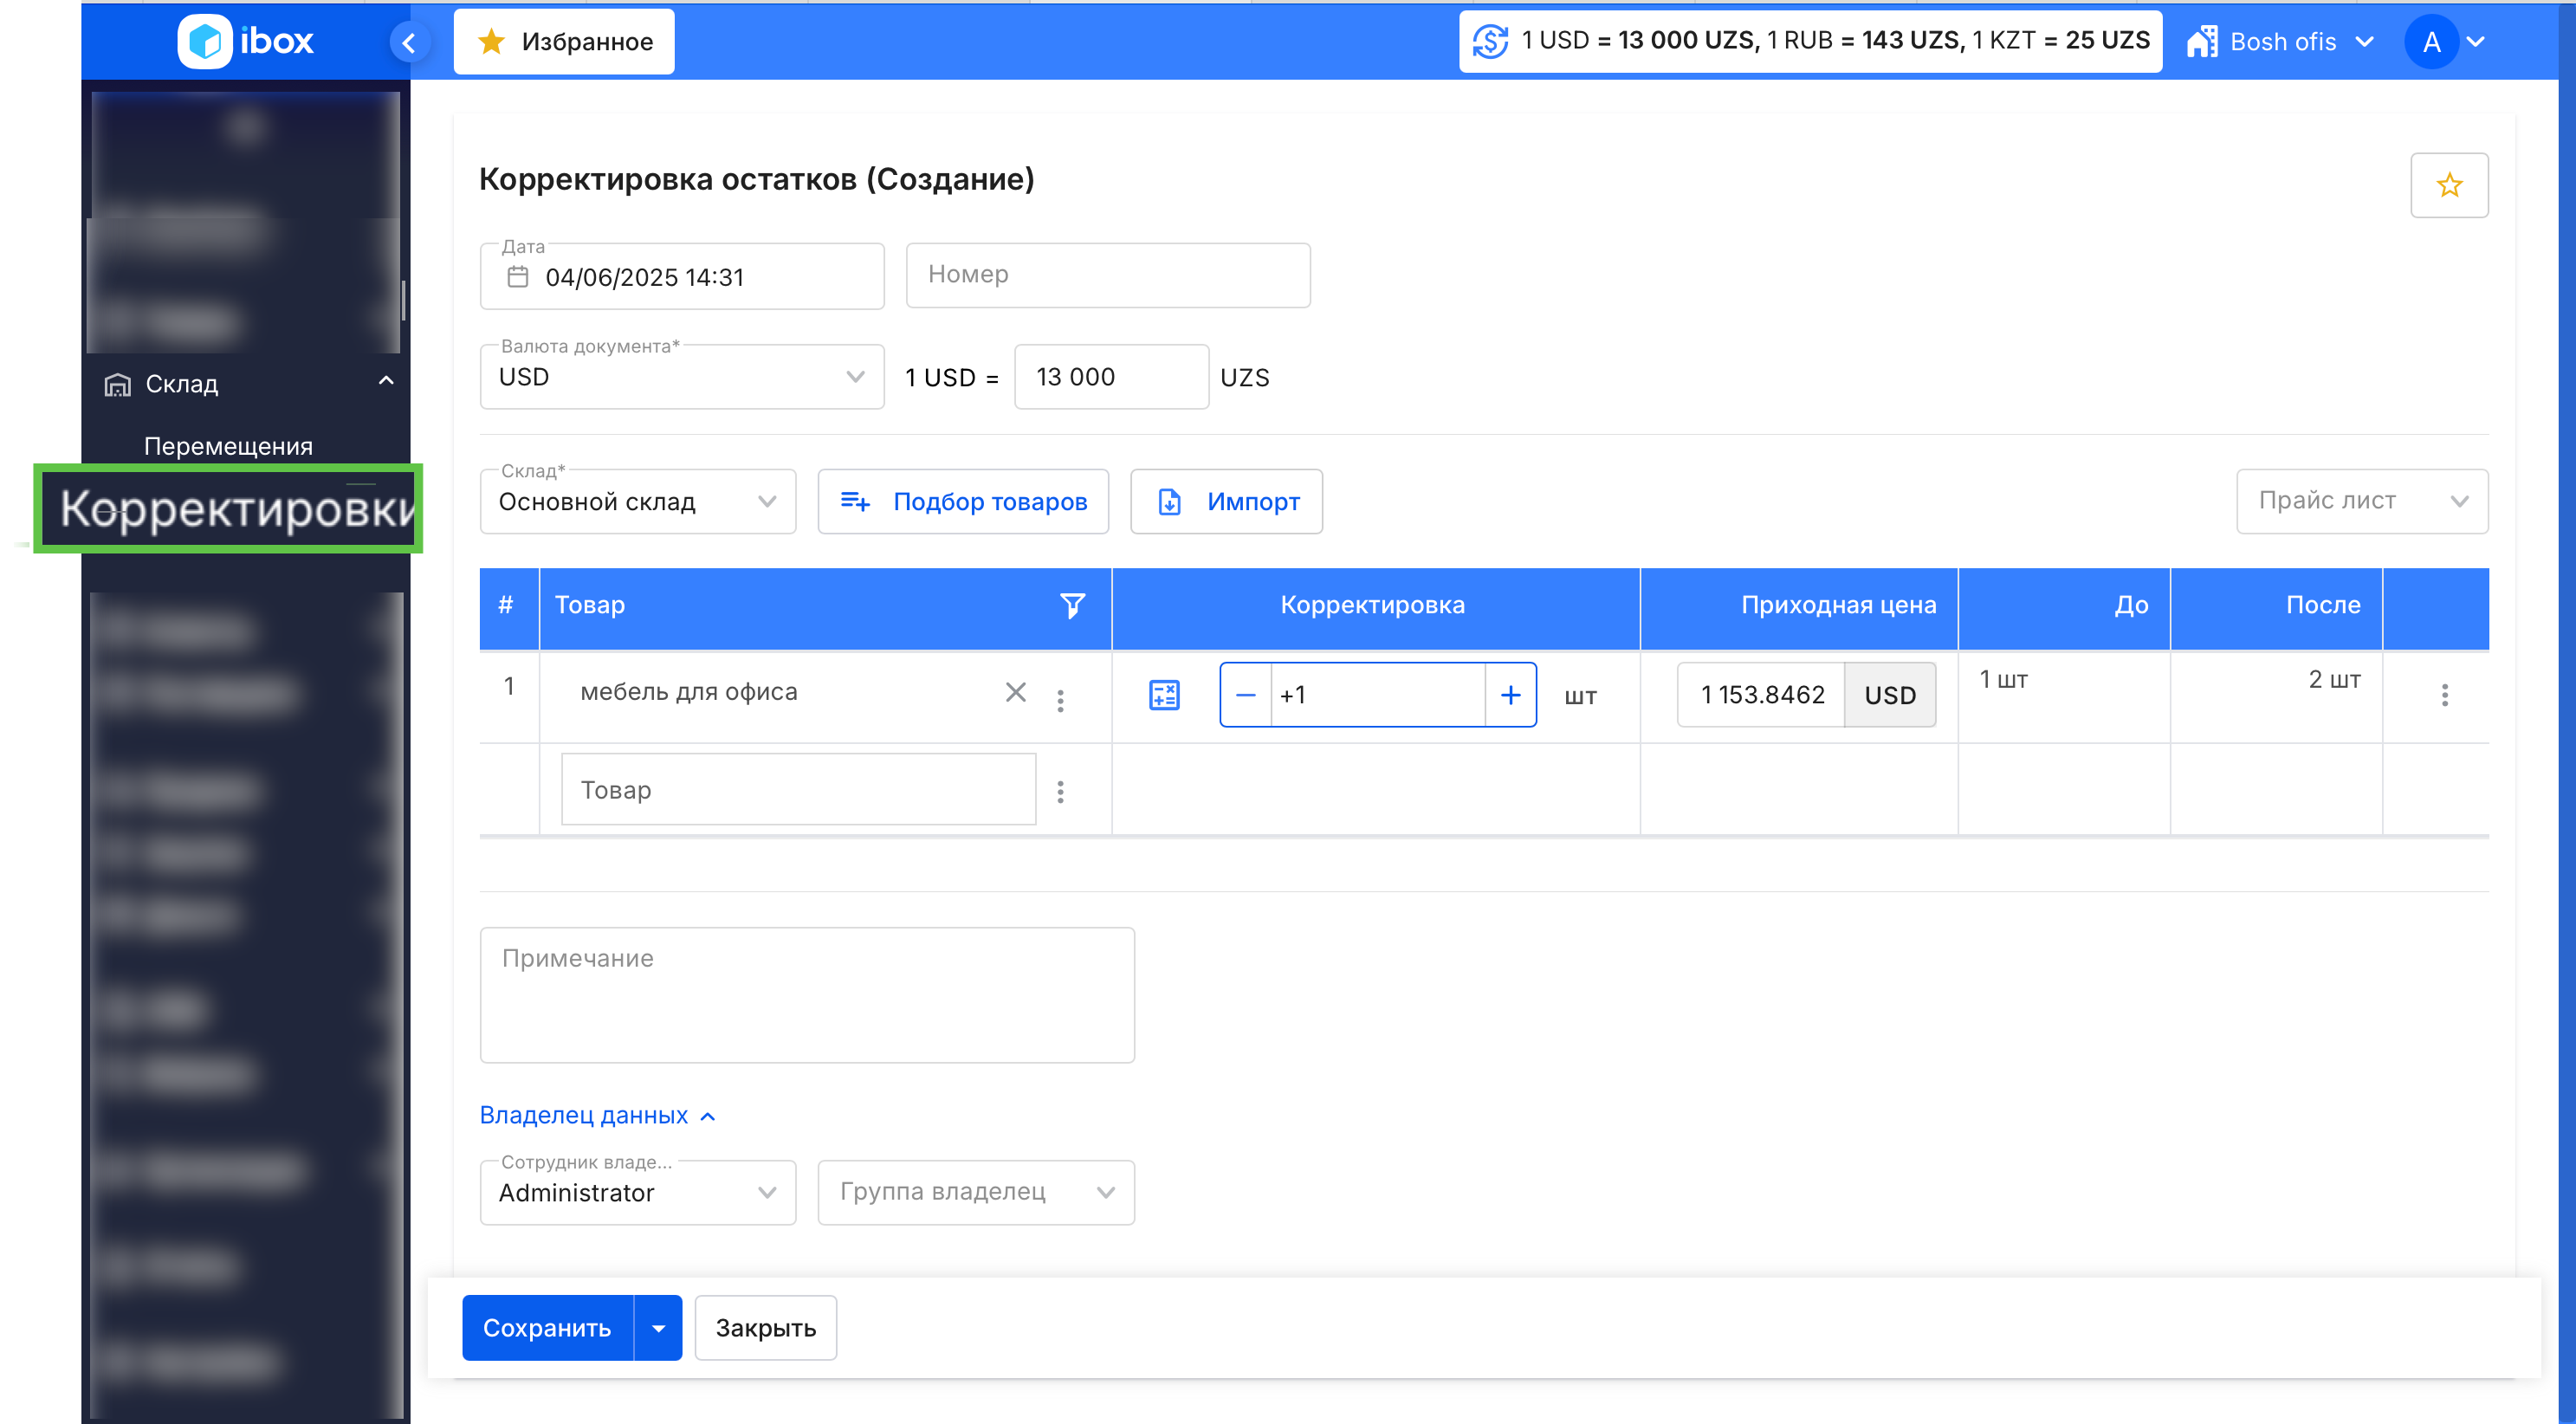The image size is (2576, 1424).
Task: Decrease correction quantity with minus button
Action: [1246, 695]
